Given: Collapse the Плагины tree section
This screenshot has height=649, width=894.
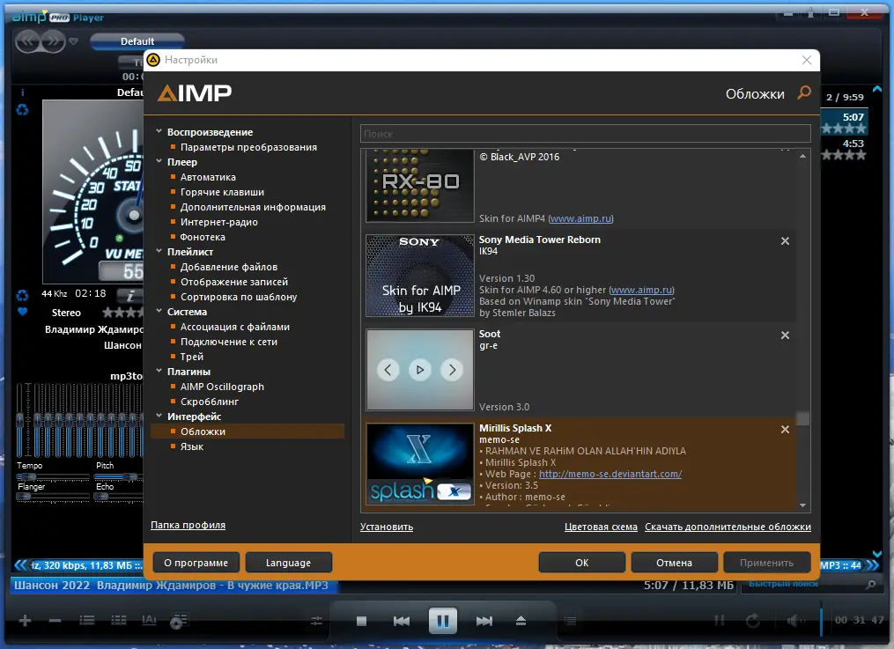Looking at the screenshot, I should coord(159,371).
